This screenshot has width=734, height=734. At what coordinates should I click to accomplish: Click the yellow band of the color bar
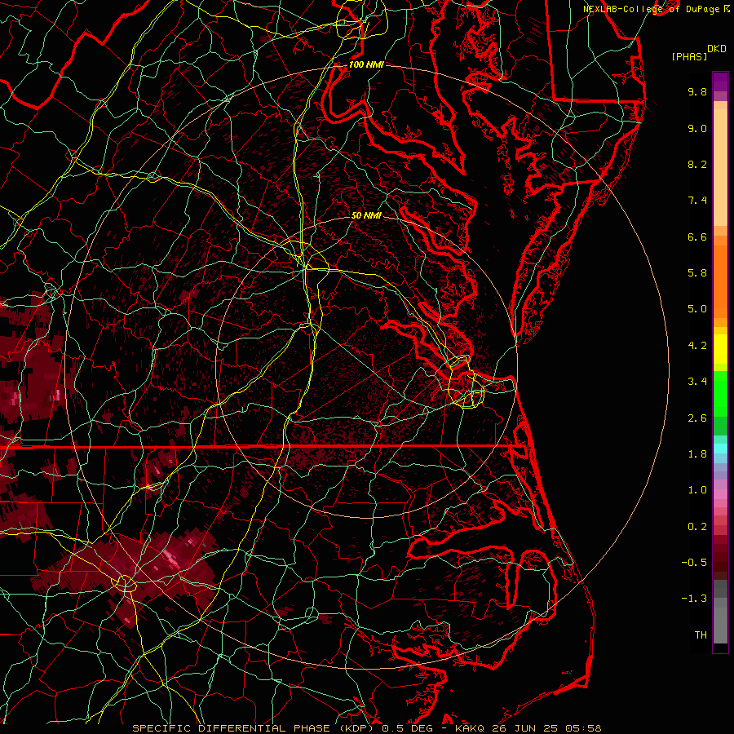pos(720,349)
